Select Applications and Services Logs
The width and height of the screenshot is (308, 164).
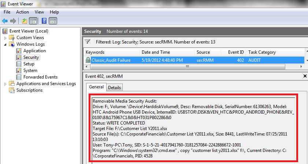tap(46, 84)
